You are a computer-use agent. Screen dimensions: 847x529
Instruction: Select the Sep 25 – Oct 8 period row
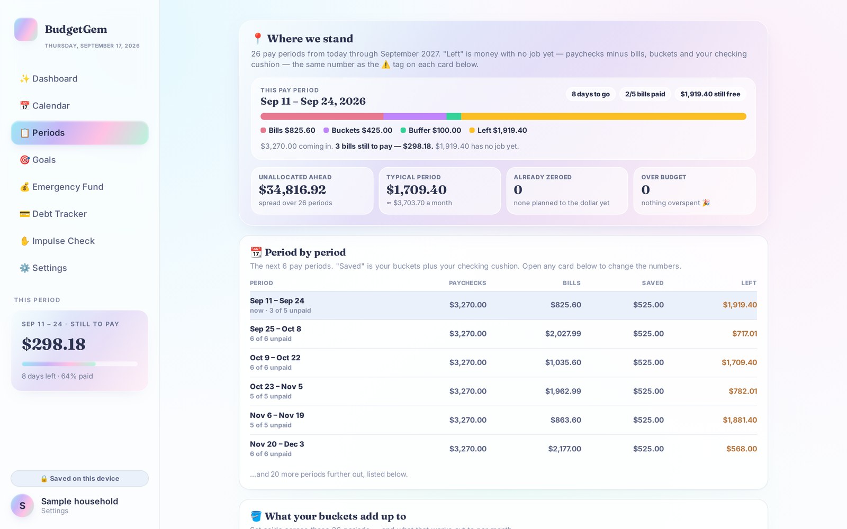(x=503, y=334)
